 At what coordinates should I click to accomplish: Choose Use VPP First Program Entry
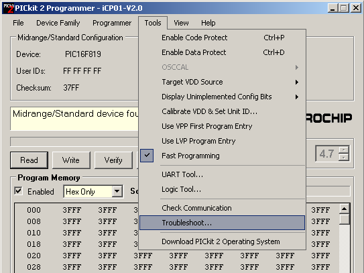tap(222, 126)
